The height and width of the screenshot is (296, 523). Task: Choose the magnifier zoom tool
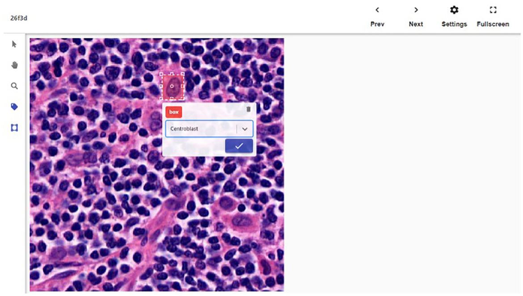[x=14, y=86]
